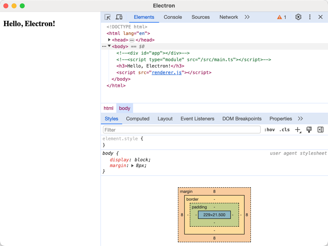Switch to the Console tab
The image size is (328, 246).
click(173, 17)
